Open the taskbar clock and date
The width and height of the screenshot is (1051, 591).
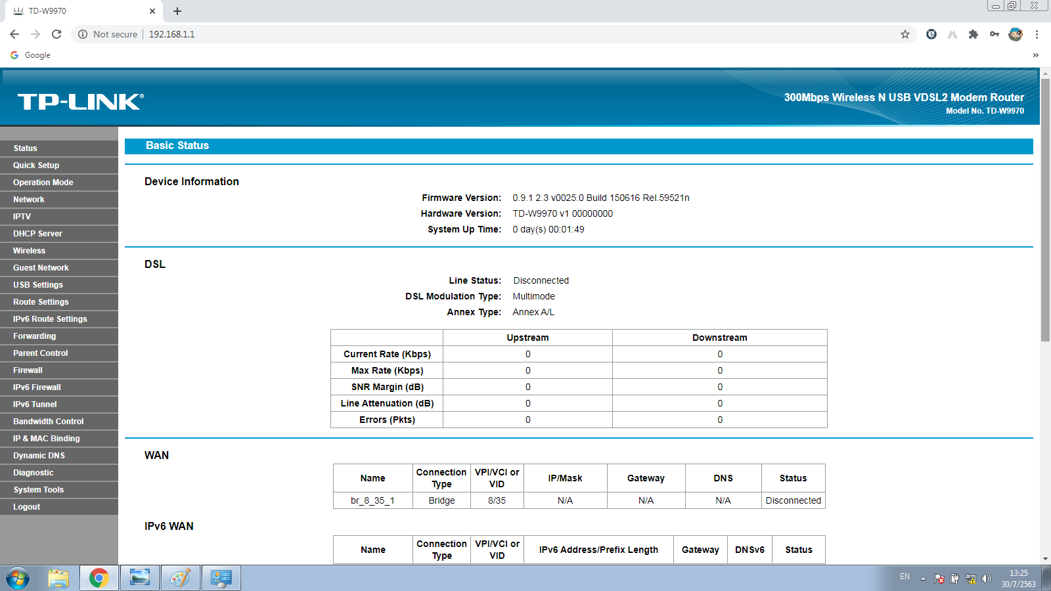[1018, 579]
